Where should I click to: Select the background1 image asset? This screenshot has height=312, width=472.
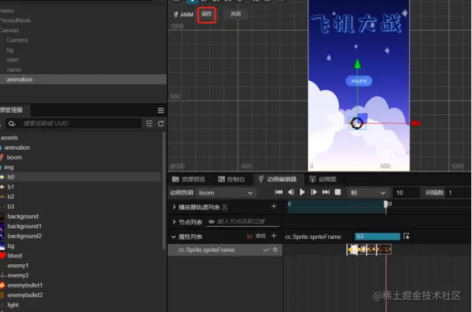(25, 226)
